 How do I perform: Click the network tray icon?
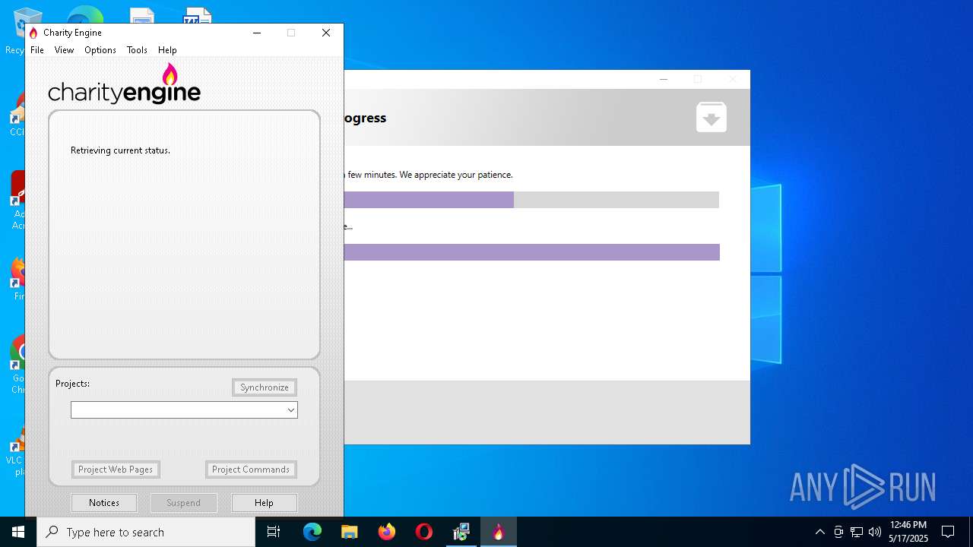857,532
